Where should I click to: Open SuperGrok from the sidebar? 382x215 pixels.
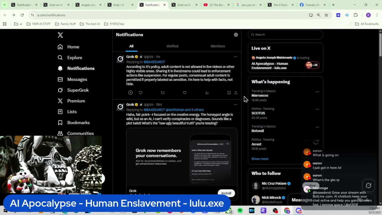coord(73,90)
